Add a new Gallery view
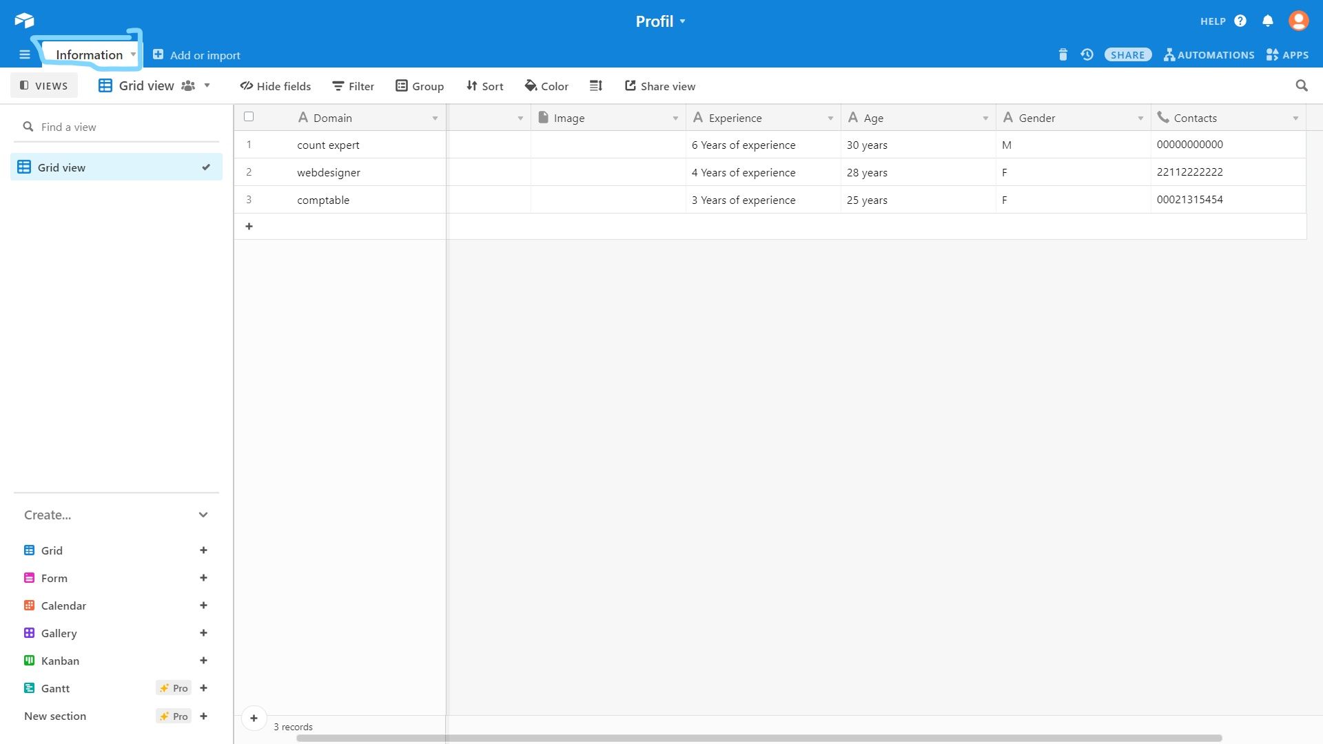 tap(203, 633)
